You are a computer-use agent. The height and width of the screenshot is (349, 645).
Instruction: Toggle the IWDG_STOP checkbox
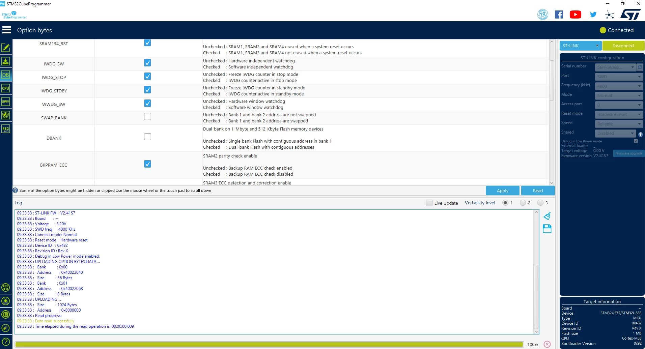tap(147, 76)
